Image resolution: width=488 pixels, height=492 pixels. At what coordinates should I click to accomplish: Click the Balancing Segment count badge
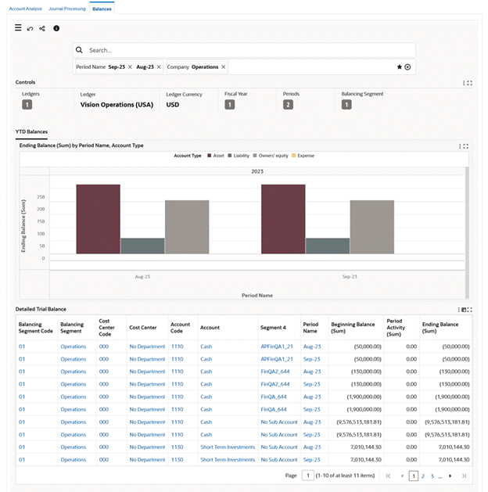tap(346, 105)
